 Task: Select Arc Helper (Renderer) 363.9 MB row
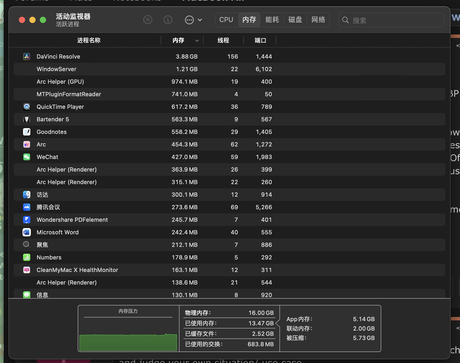click(229, 169)
